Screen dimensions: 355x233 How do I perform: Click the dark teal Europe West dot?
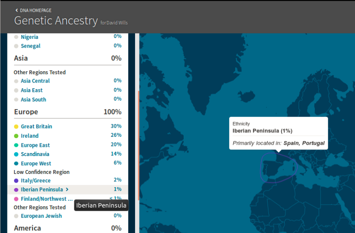(16, 163)
